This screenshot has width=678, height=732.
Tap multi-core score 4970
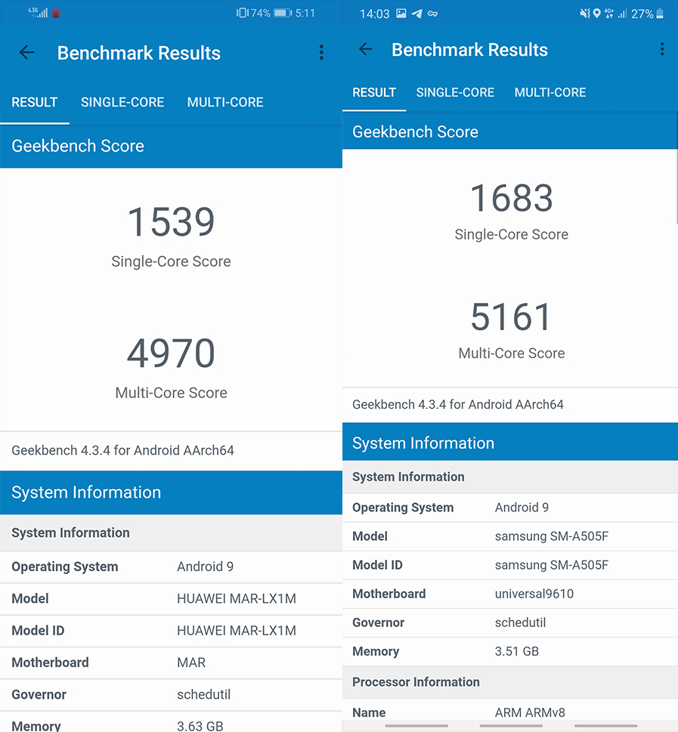[x=171, y=354]
